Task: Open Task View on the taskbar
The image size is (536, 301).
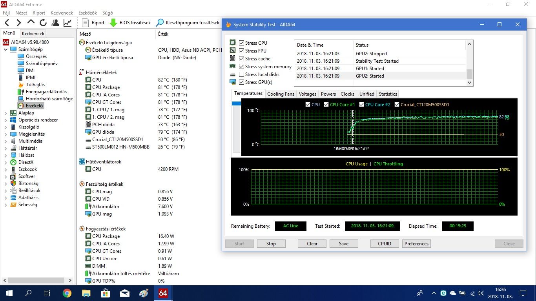Action: 47,293
